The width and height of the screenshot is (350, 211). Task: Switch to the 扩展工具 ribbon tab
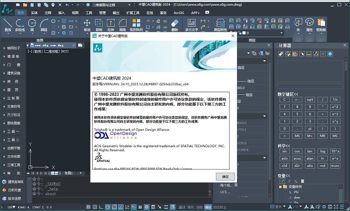pos(133,13)
